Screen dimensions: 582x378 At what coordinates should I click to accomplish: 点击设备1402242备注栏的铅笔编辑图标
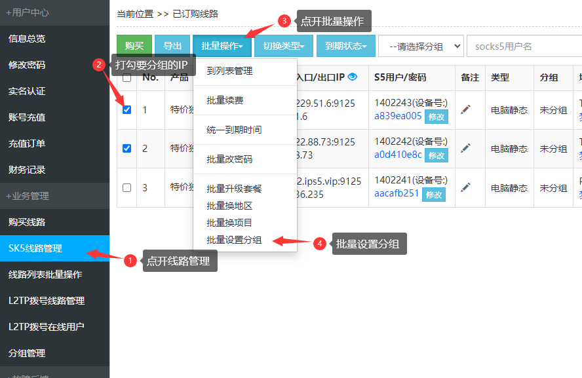466,149
